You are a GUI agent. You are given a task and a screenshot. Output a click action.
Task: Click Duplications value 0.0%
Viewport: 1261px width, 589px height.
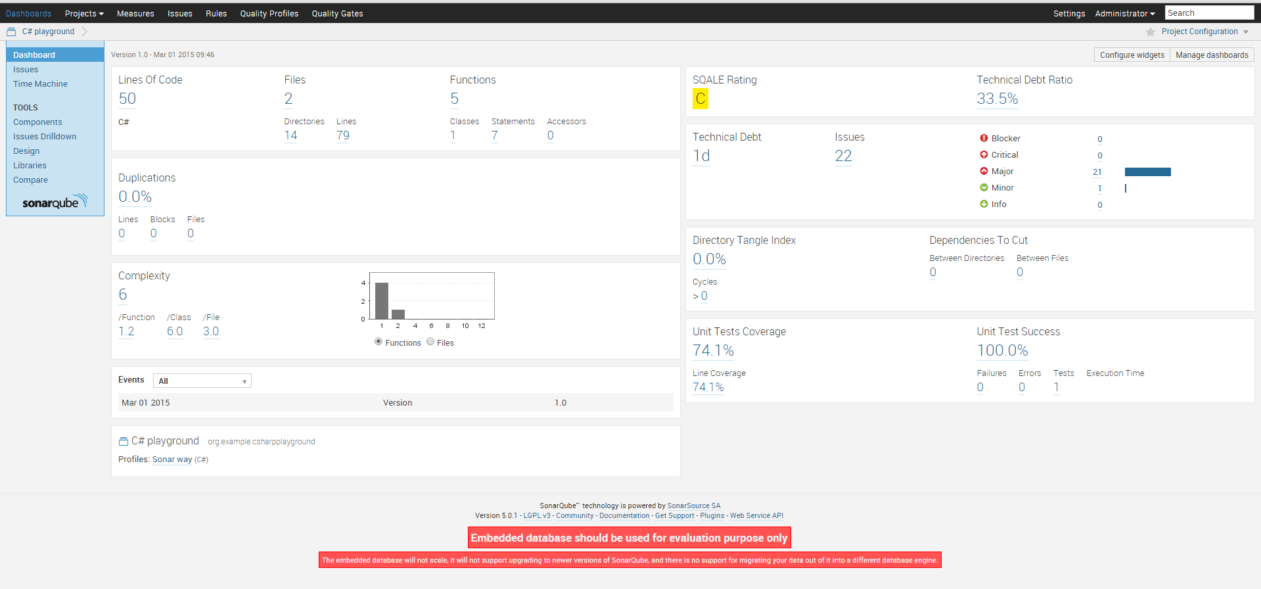tap(135, 197)
